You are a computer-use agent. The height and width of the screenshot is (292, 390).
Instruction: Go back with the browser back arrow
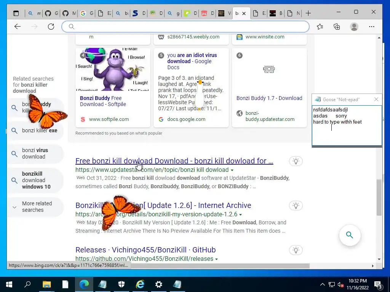[x=18, y=27]
